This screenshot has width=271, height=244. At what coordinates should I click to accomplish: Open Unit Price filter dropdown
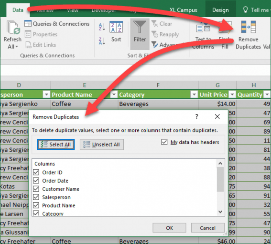click(x=232, y=95)
